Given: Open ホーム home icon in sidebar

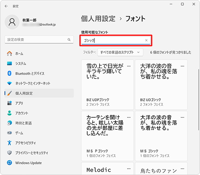Looking at the screenshot, I should 9,54.
